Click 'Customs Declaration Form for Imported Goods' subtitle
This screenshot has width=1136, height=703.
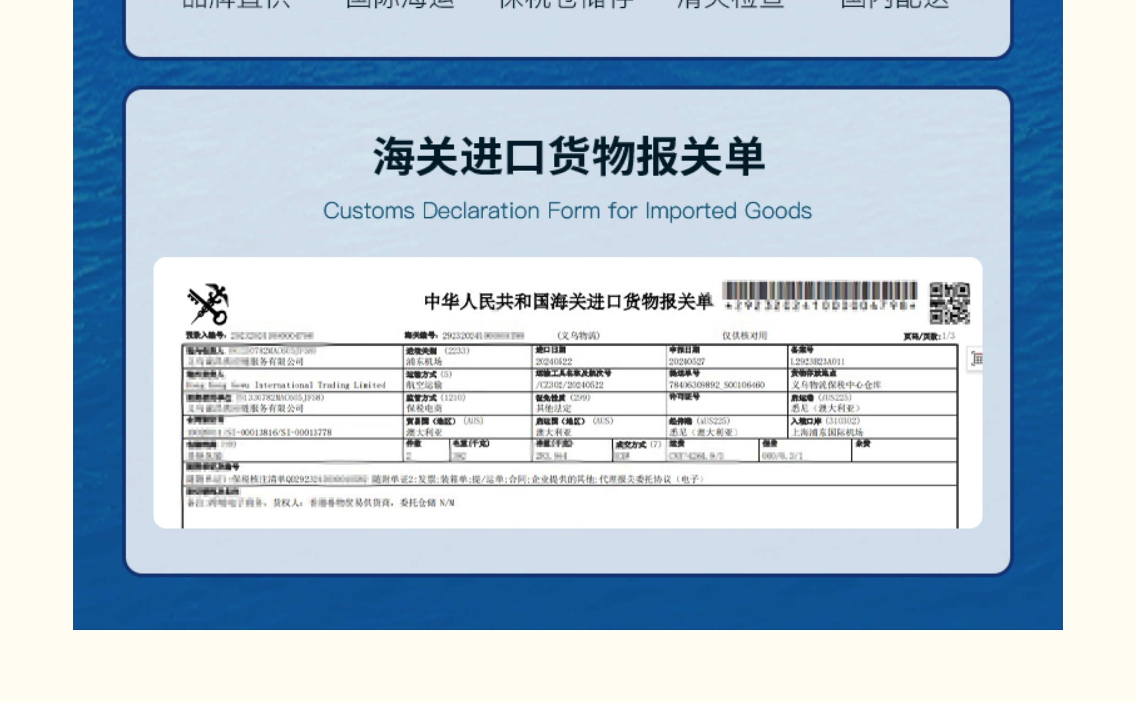tap(568, 211)
